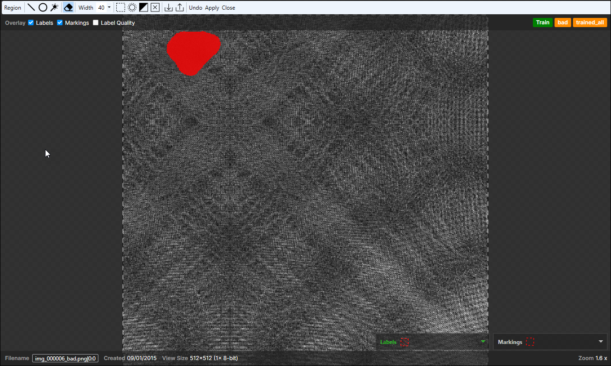The width and height of the screenshot is (611, 366).
Task: Activate the magic wand tool
Action: tap(54, 7)
